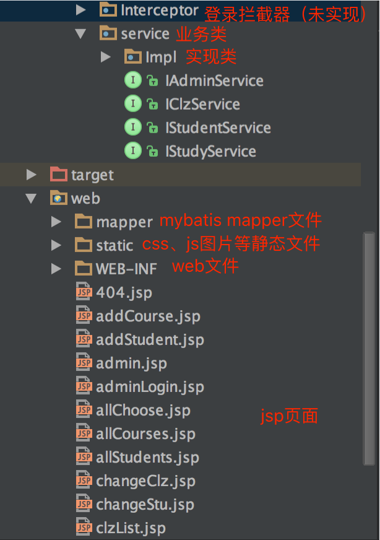Viewport: 380px width, 540px height.
Task: Click the IAdminService interface icon
Action: click(x=133, y=81)
